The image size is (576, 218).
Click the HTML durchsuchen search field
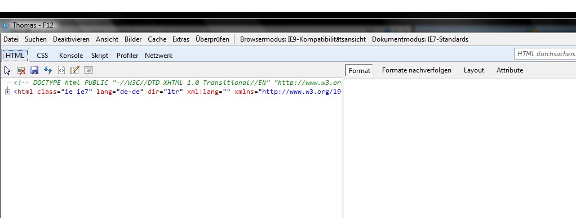(545, 54)
